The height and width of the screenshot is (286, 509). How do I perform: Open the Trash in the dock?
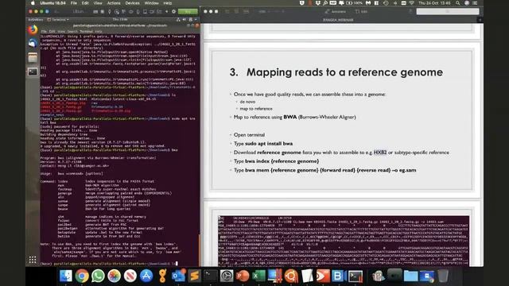(x=443, y=276)
